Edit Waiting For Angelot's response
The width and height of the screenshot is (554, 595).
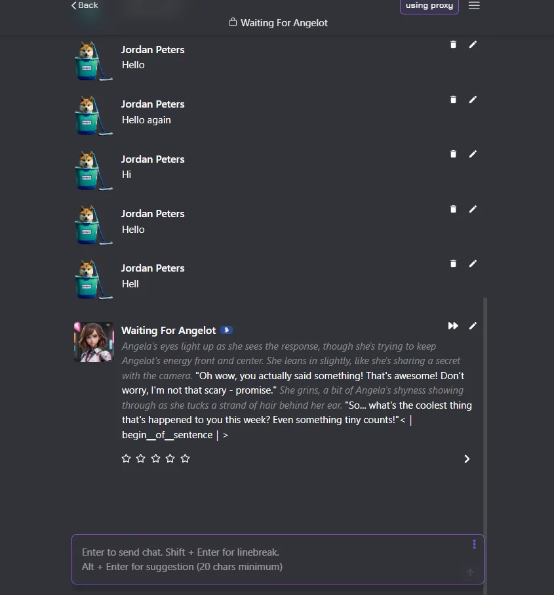point(473,325)
